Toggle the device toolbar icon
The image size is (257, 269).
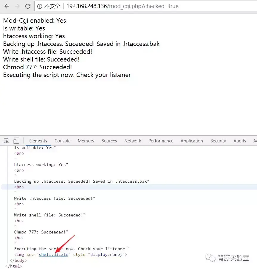(16, 141)
